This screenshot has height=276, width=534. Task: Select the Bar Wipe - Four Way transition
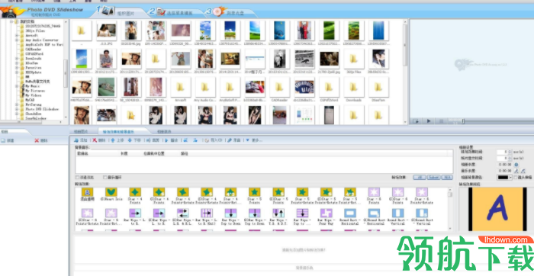327,216
